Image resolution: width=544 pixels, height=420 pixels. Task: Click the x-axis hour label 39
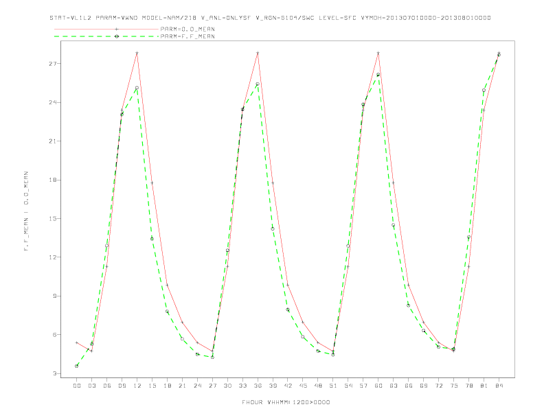click(273, 386)
